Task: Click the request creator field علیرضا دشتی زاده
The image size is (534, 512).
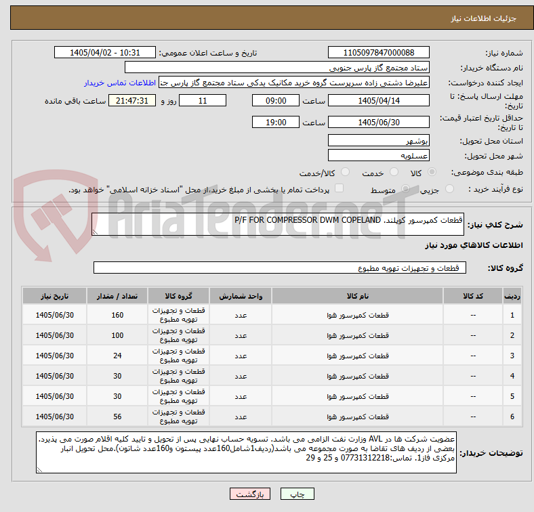Action: click(294, 83)
